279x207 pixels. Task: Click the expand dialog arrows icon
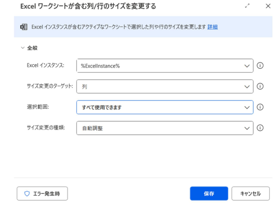pyautogui.click(x=248, y=6)
